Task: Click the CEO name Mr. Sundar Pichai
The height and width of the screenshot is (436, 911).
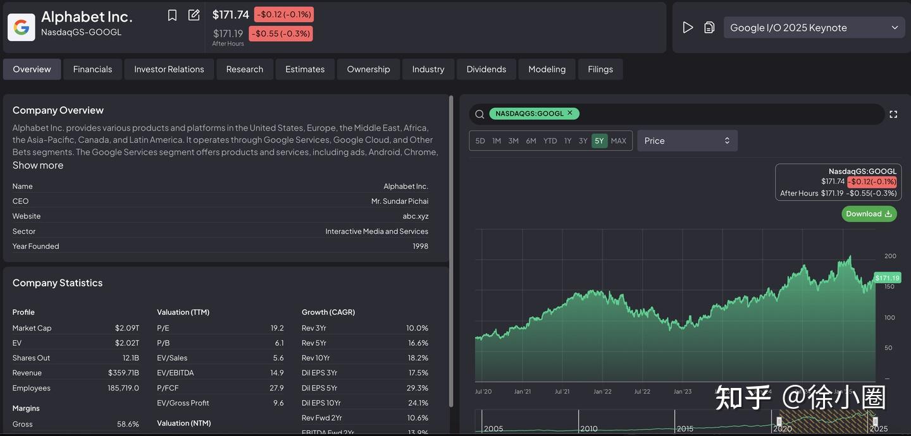Action: click(x=400, y=201)
